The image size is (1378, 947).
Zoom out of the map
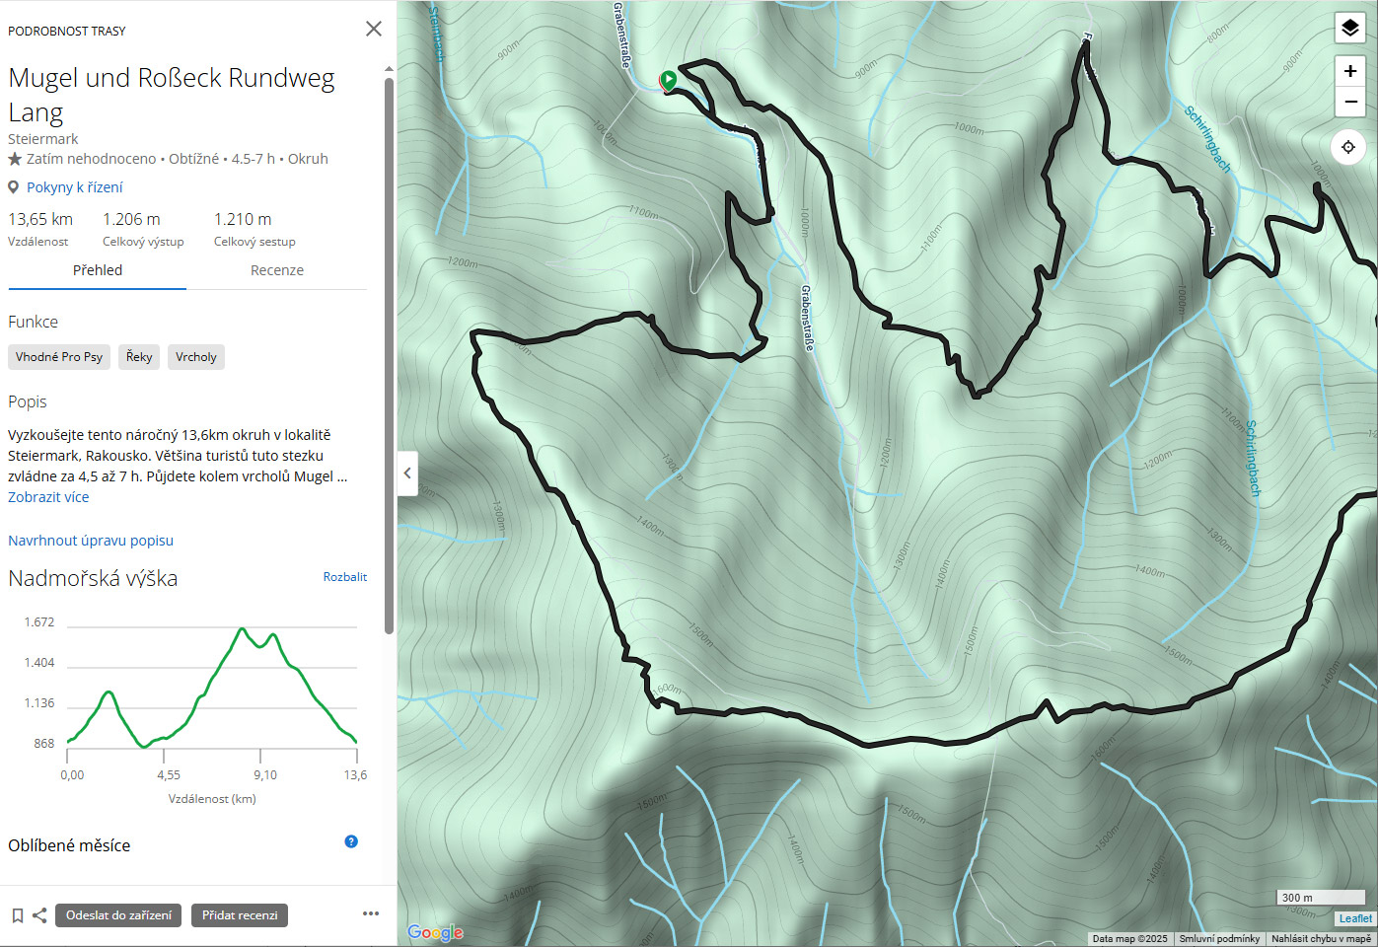pos(1350,102)
